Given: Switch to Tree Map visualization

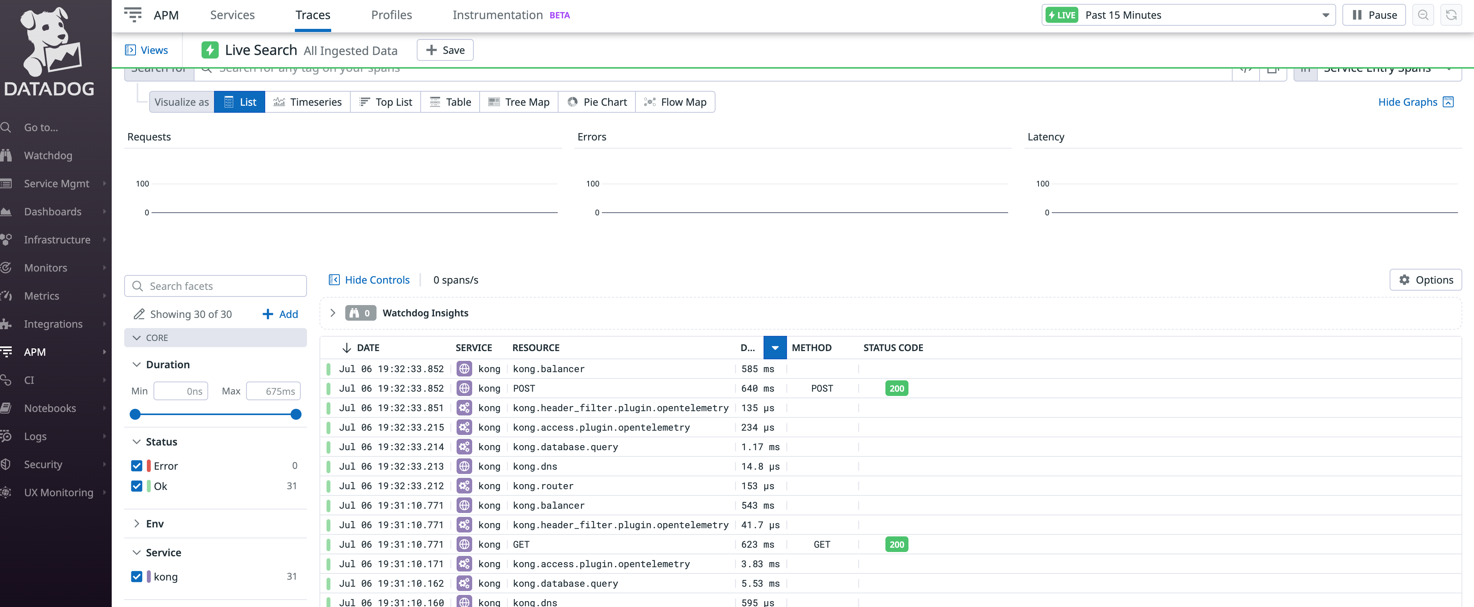Looking at the screenshot, I should point(519,102).
